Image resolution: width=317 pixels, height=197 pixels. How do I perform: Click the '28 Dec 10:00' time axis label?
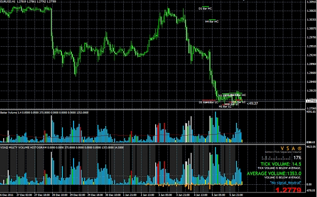[59, 195]
